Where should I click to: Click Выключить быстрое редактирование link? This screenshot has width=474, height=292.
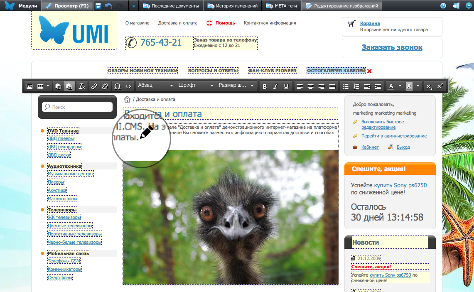point(383,125)
